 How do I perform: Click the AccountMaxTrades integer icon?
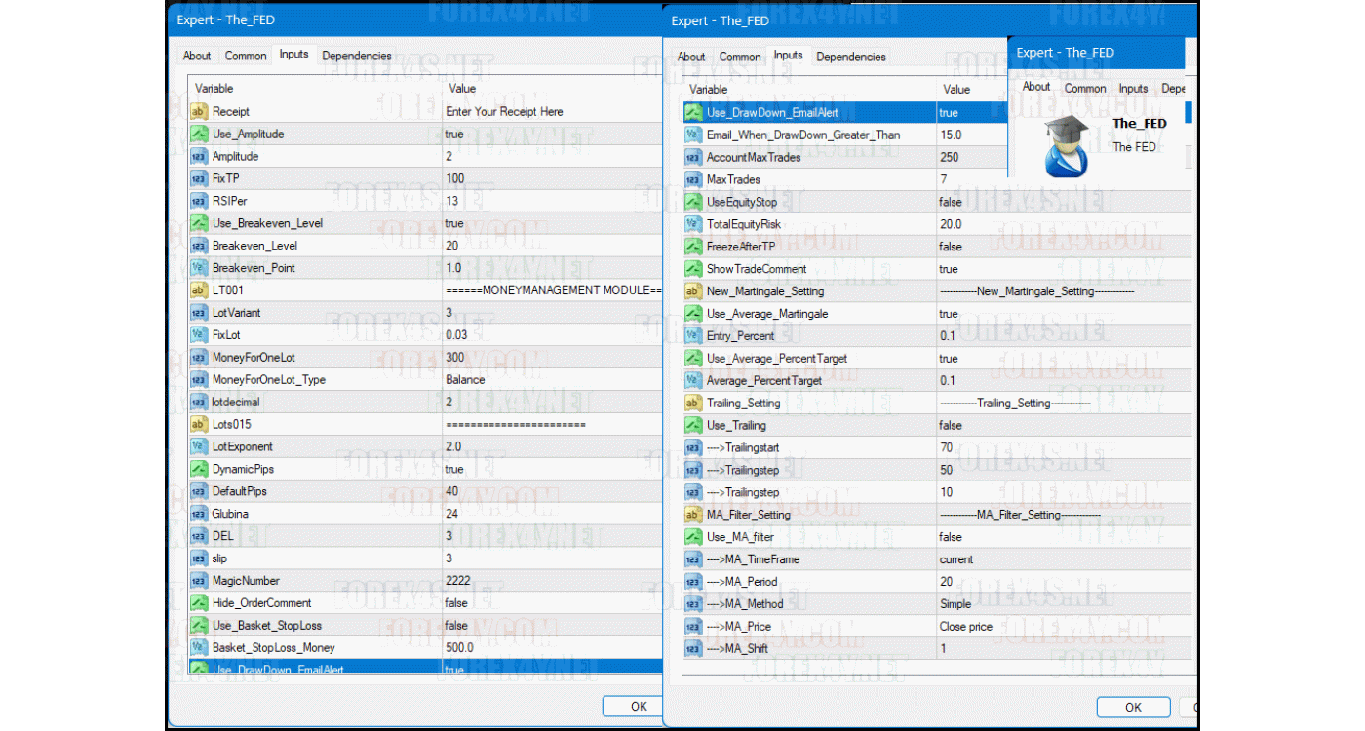click(x=693, y=158)
